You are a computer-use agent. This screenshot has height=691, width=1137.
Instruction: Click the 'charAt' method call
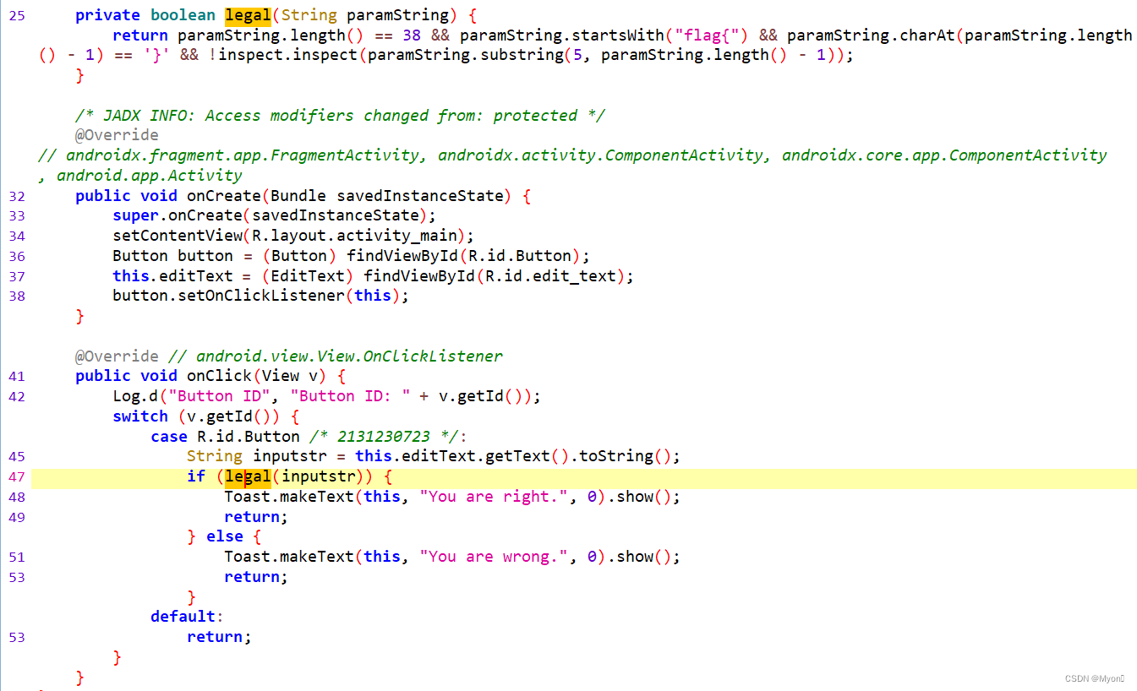tap(927, 35)
